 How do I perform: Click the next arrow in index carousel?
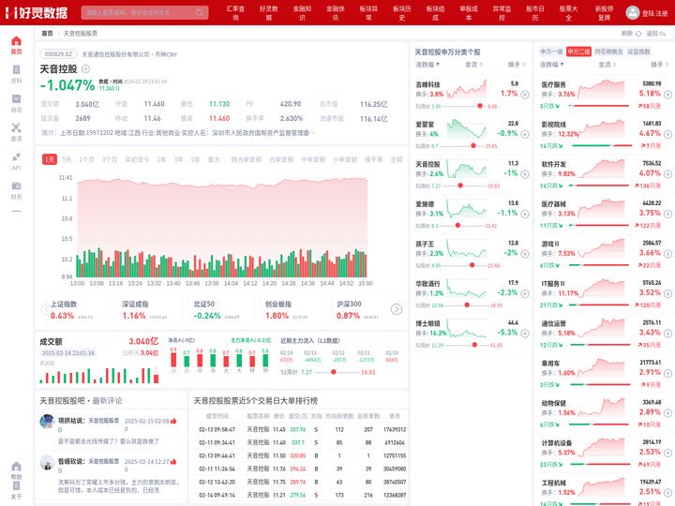pyautogui.click(x=397, y=309)
